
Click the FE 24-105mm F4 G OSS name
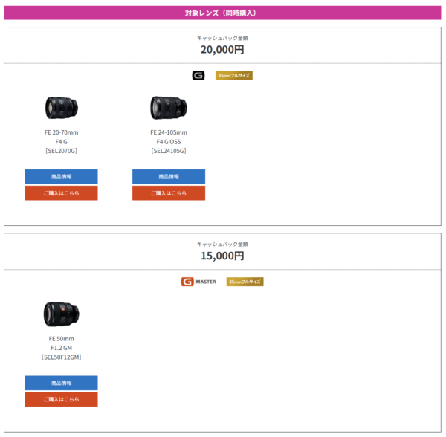coord(169,137)
